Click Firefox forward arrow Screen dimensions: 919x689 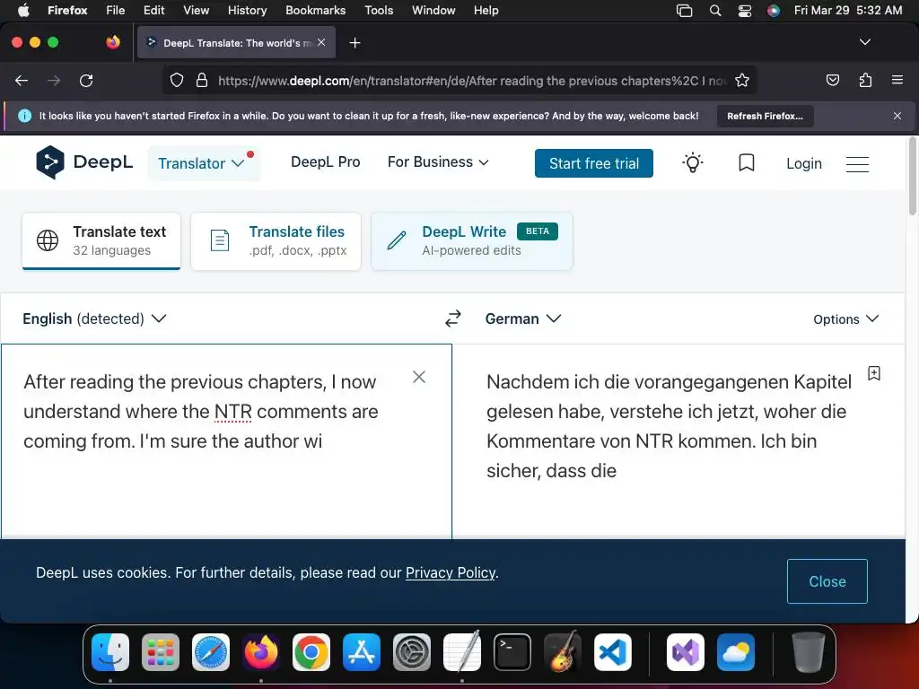[x=54, y=80]
